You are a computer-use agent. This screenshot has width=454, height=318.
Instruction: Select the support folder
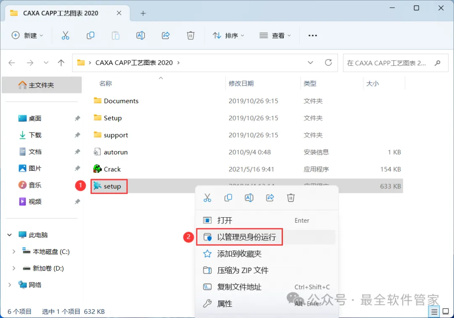[111, 135]
